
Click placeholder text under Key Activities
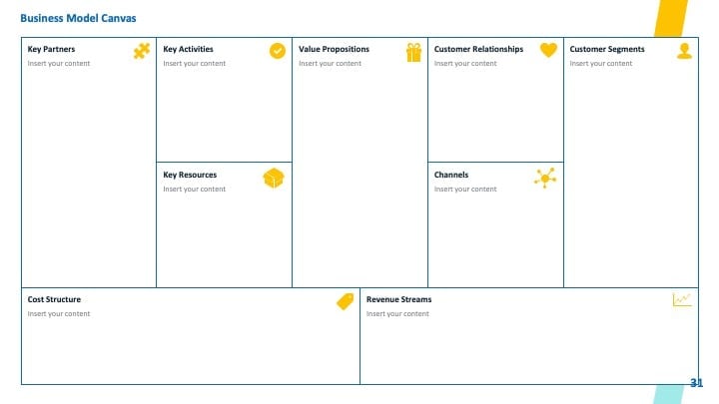click(194, 63)
